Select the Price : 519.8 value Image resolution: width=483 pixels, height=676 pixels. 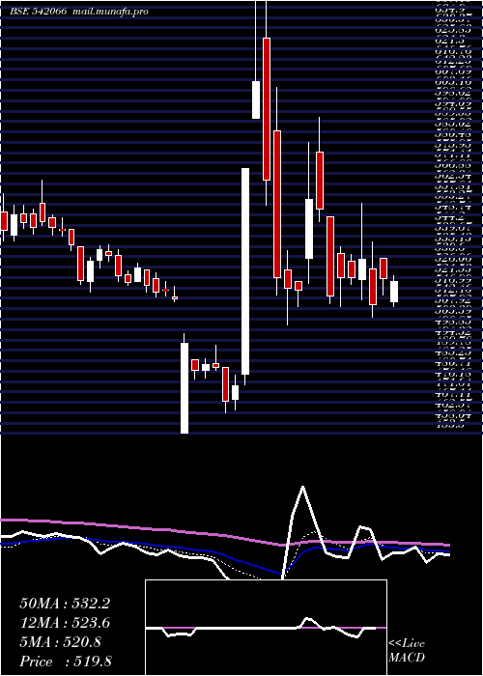66,662
